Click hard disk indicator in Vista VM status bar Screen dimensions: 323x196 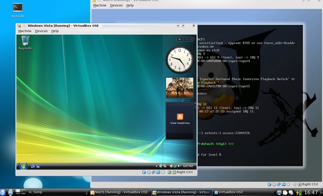click(x=144, y=172)
